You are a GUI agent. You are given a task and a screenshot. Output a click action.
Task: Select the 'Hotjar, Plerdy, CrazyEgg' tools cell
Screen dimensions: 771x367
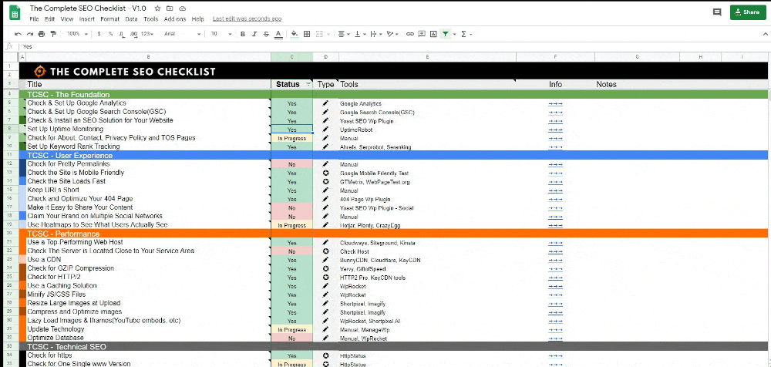pyautogui.click(x=427, y=225)
